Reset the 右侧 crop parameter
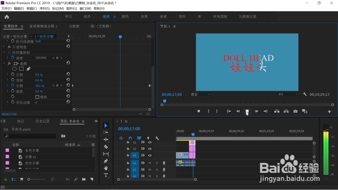Viewport: 338px width, 190px height. [x=68, y=85]
